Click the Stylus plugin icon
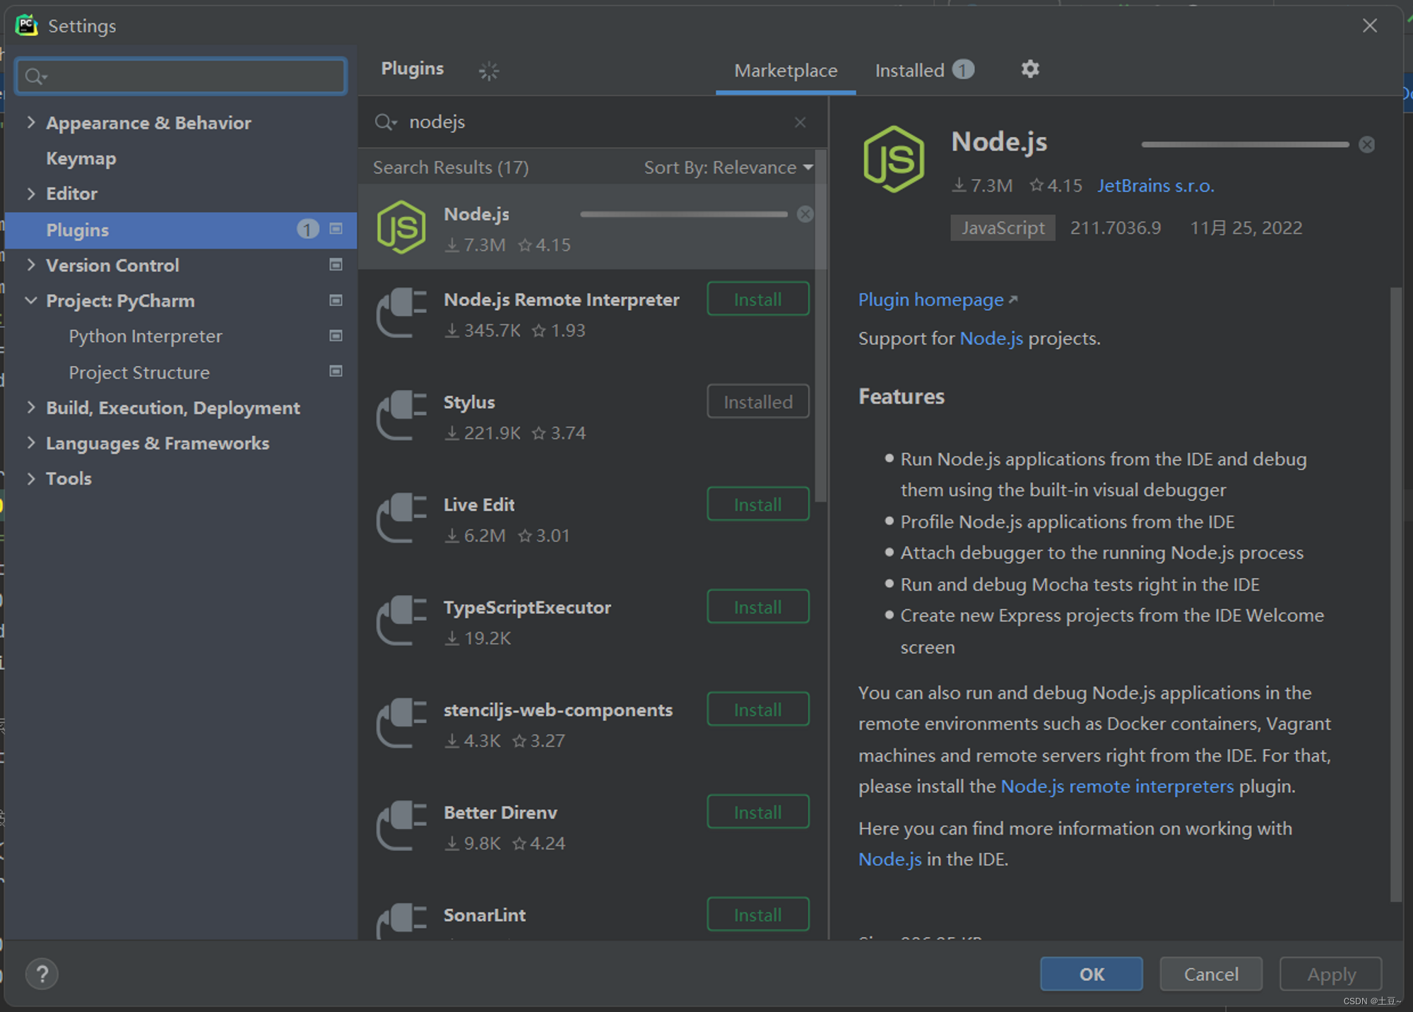Image resolution: width=1413 pixels, height=1012 pixels. click(401, 416)
